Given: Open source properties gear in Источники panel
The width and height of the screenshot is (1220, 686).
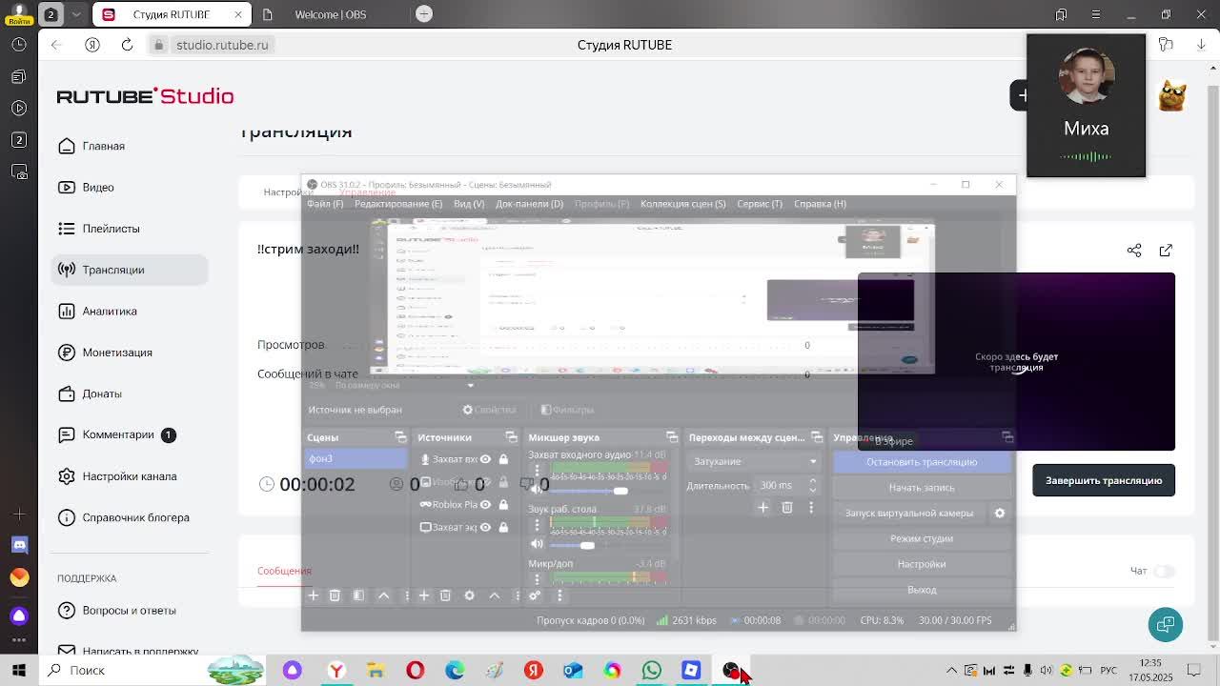Looking at the screenshot, I should pos(469,595).
